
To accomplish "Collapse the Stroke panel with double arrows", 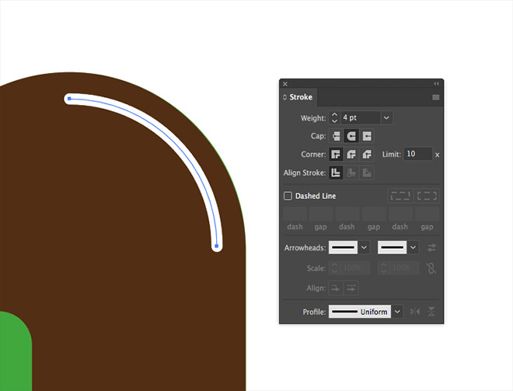I will tap(437, 84).
